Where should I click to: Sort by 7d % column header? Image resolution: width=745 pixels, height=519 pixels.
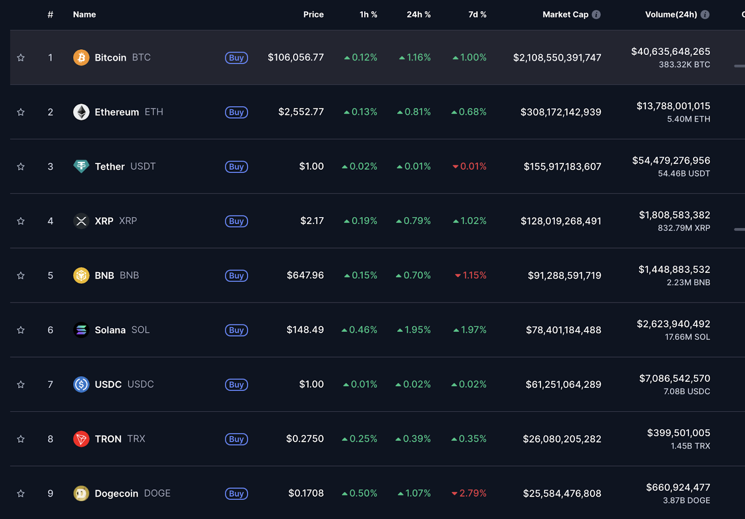click(x=477, y=14)
